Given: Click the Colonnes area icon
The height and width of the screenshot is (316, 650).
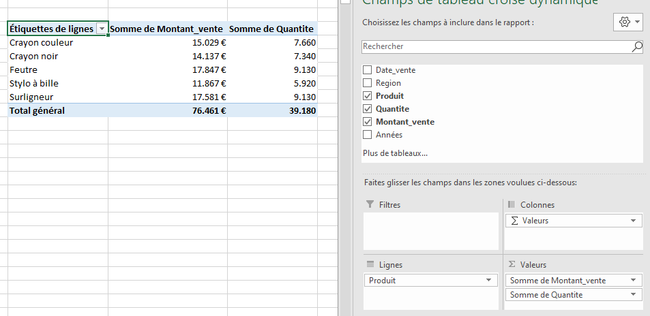Looking at the screenshot, I should [512, 204].
